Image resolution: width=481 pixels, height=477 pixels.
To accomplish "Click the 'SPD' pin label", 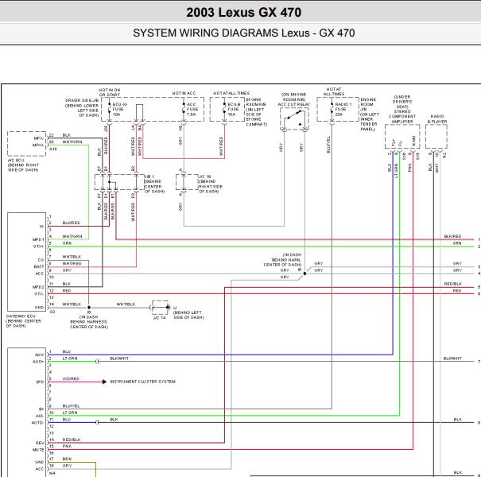I will pos(41,382).
